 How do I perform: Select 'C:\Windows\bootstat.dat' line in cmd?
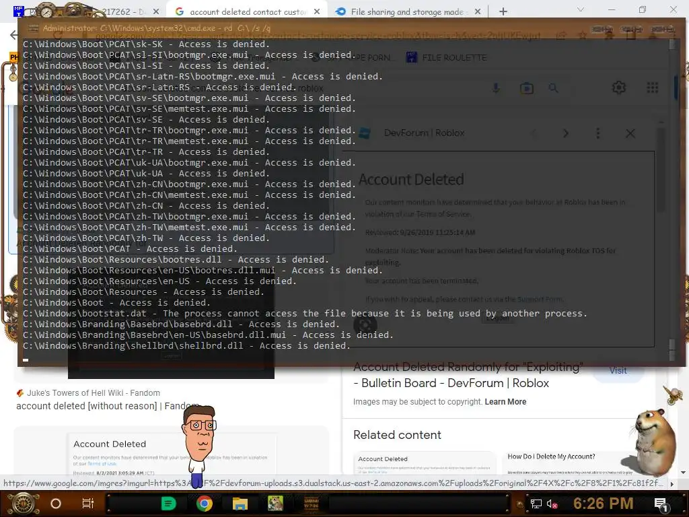(x=305, y=314)
